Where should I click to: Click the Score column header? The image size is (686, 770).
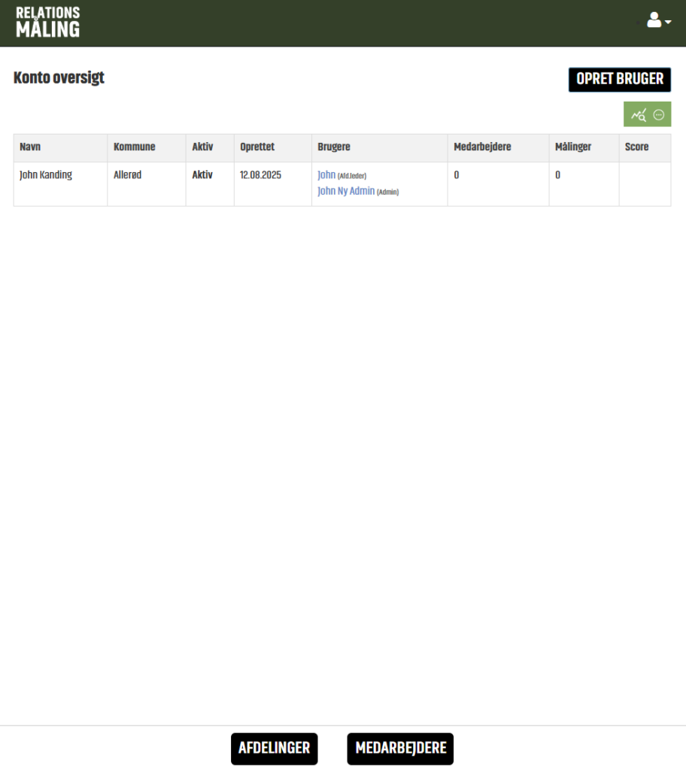pyautogui.click(x=636, y=147)
